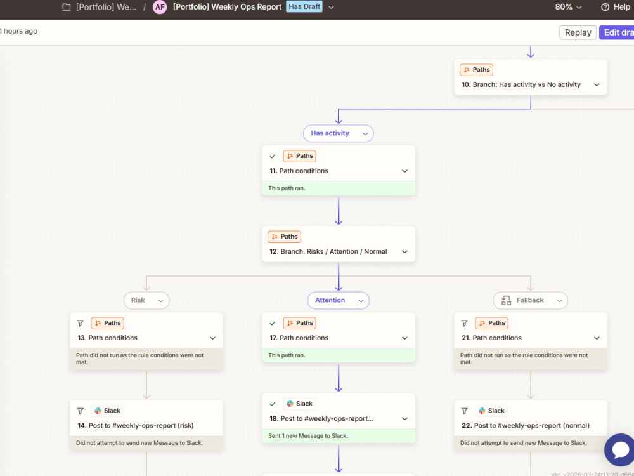634x476 pixels.
Task: Select step 14 Post to #weekly-ops-report (risk)
Action: pyautogui.click(x=146, y=425)
